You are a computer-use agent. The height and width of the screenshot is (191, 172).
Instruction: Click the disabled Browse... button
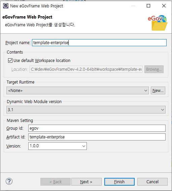[154, 69]
